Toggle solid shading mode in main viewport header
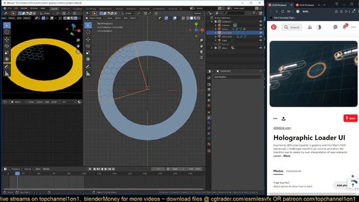The width and height of the screenshot is (359, 202). pyautogui.click(x=192, y=18)
